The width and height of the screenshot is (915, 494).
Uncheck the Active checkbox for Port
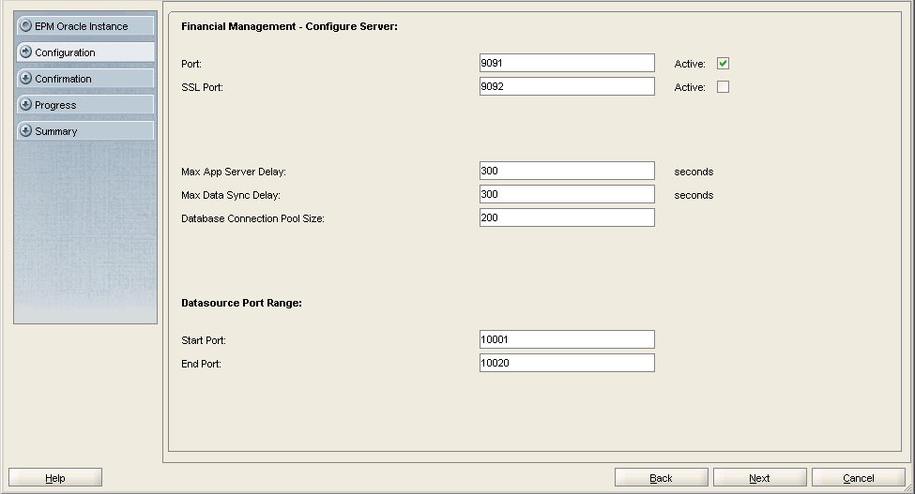tap(723, 64)
